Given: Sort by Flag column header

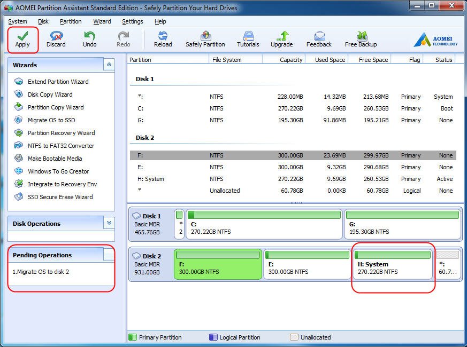Looking at the screenshot, I should 407,59.
